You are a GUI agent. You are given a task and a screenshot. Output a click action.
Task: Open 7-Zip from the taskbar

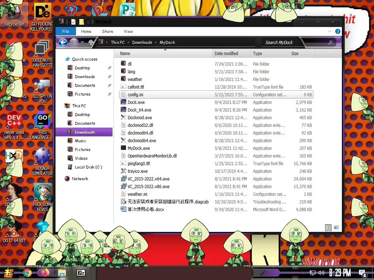pyautogui.click(x=81, y=273)
